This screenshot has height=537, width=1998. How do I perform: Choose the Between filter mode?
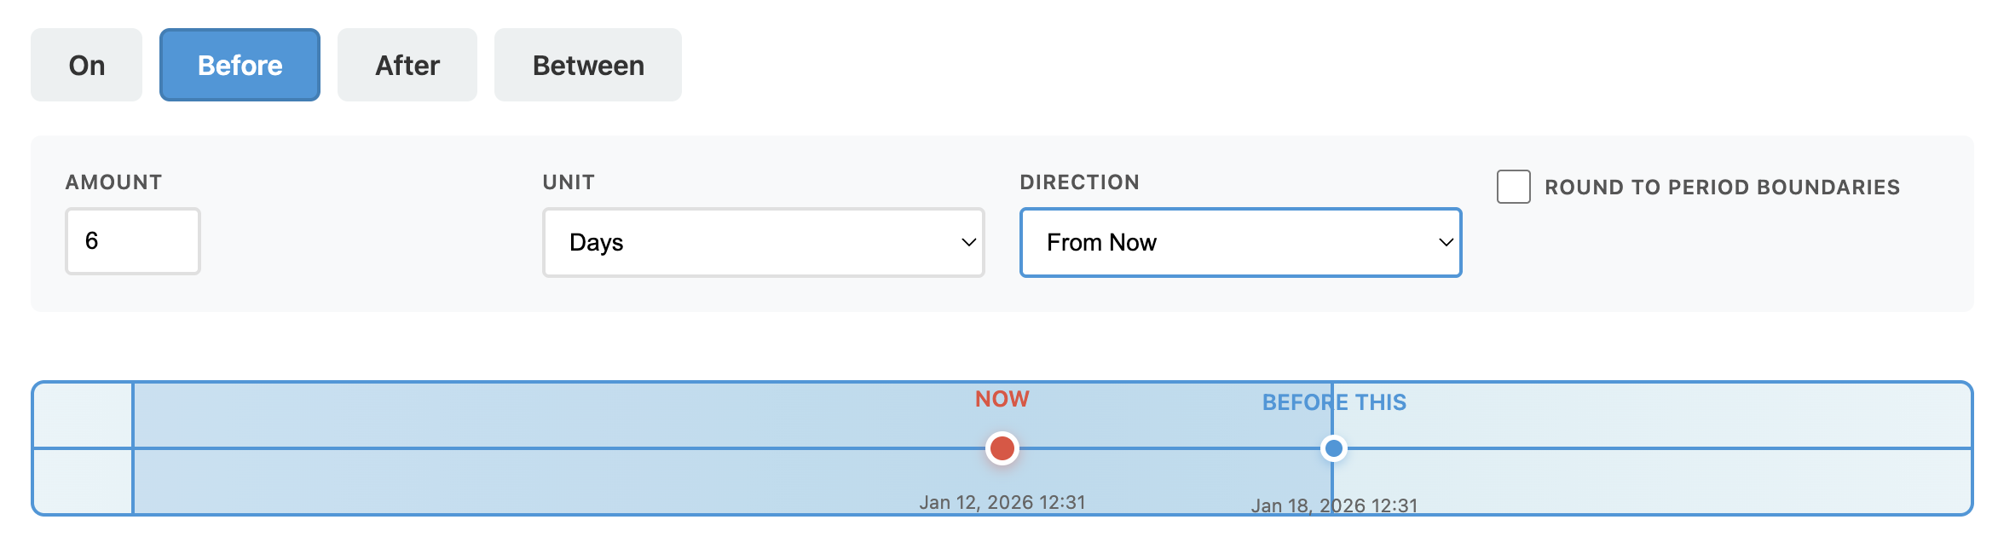587,64
